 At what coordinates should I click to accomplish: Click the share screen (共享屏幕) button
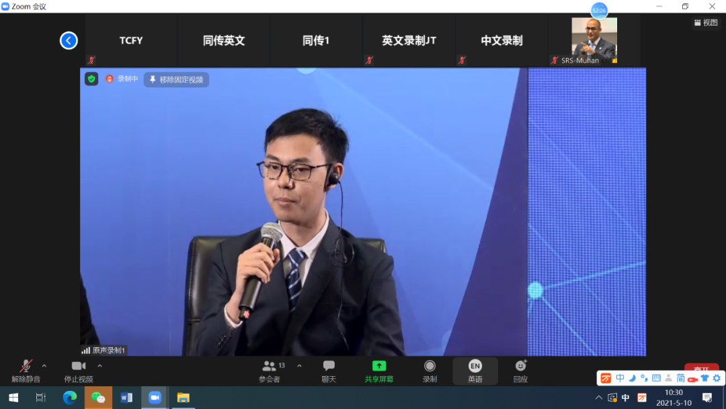click(379, 366)
